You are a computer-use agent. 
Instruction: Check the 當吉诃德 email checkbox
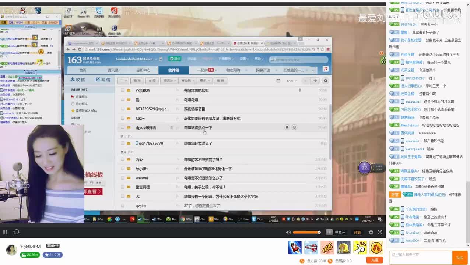[x=122, y=187]
